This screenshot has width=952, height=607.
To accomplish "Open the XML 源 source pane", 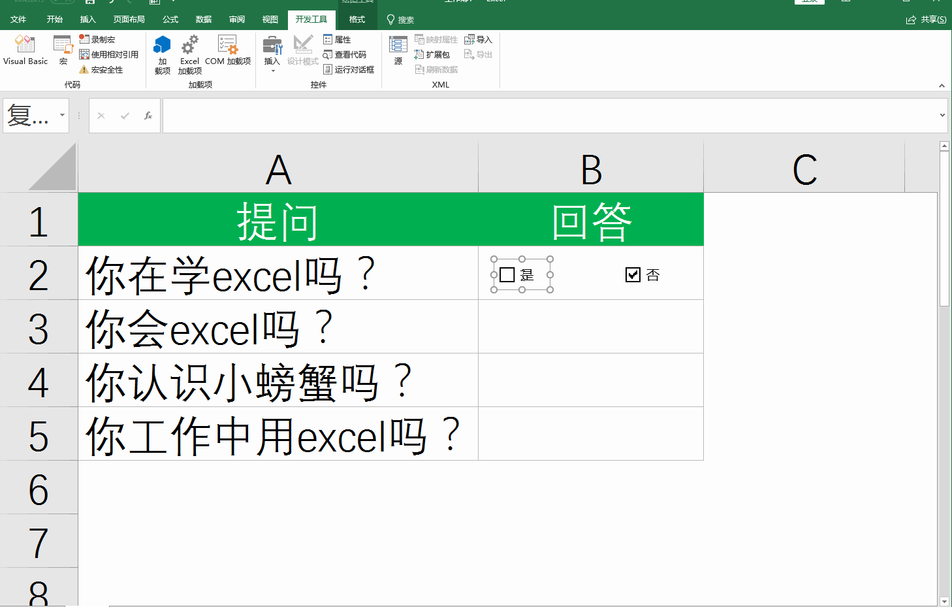I will (398, 50).
